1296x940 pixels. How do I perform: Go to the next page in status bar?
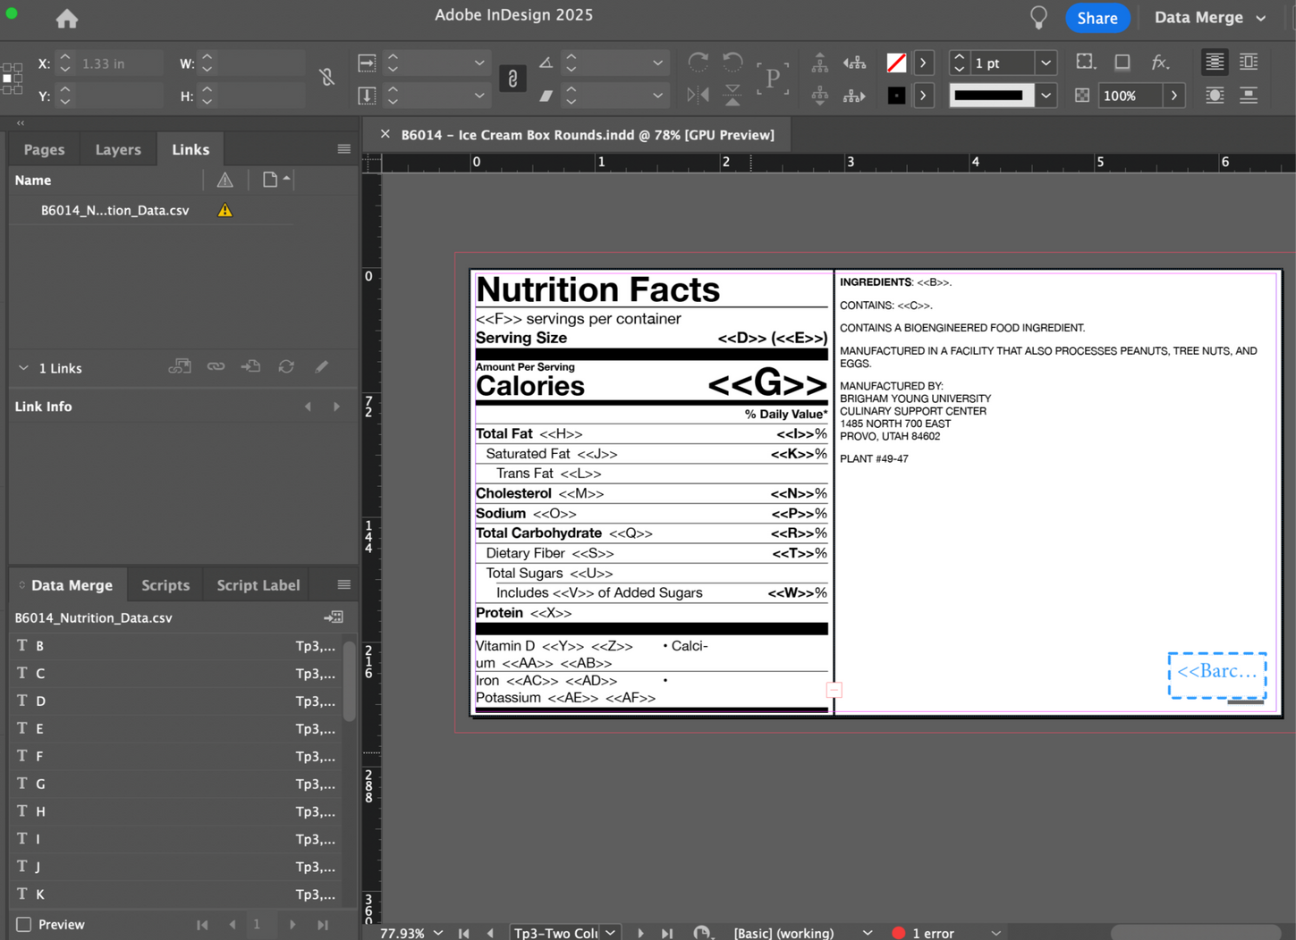[x=640, y=933]
